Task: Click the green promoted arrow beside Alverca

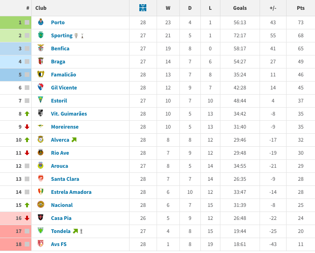Action: click(x=74, y=140)
